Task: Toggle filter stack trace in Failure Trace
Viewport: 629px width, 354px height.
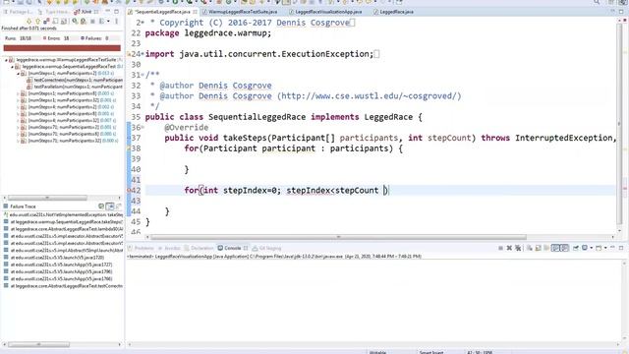Action: [x=110, y=206]
